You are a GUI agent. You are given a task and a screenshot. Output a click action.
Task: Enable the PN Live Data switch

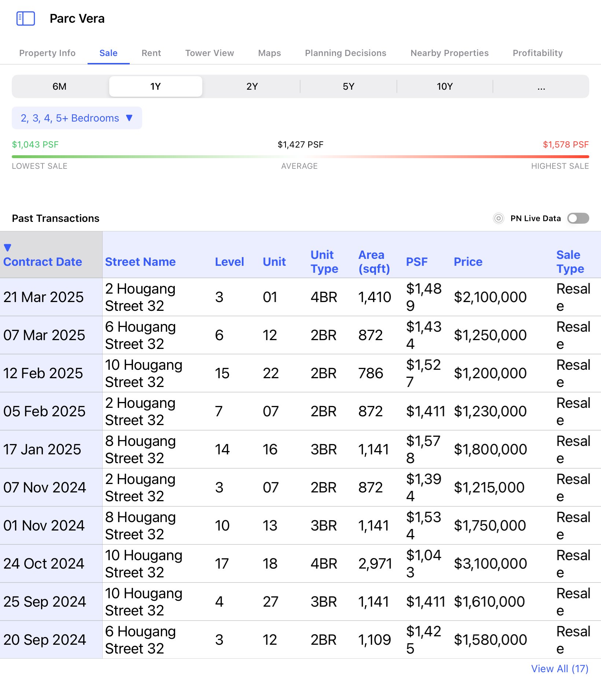click(x=578, y=219)
